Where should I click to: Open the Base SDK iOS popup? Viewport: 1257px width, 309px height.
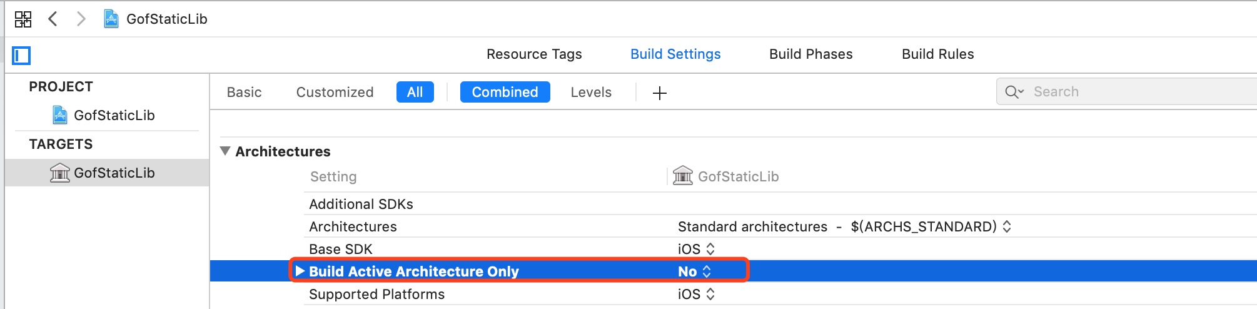(696, 249)
